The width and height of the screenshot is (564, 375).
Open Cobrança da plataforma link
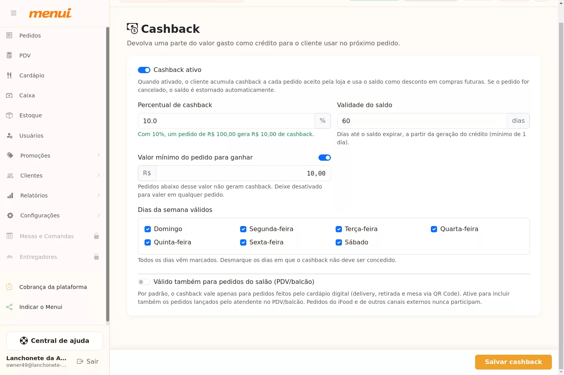pyautogui.click(x=53, y=287)
